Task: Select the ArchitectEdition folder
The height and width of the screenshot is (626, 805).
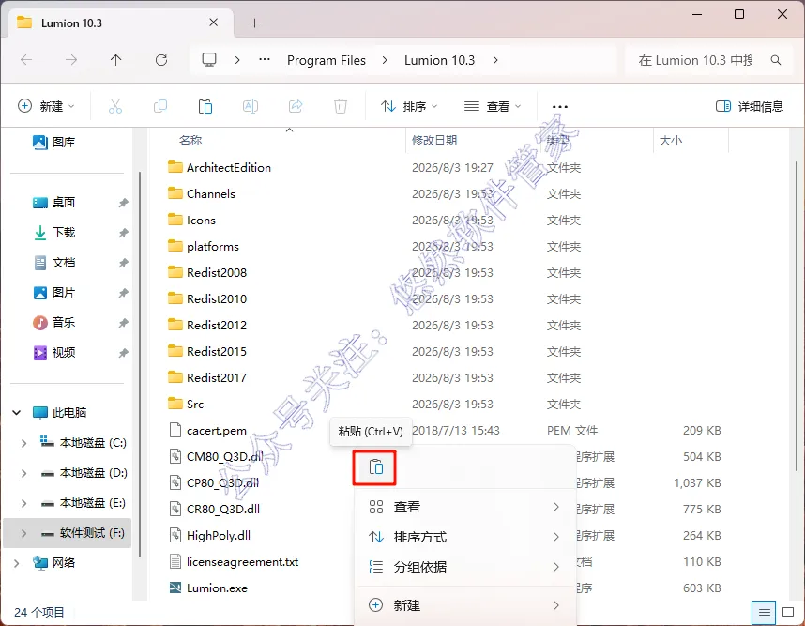Action: (x=220, y=167)
